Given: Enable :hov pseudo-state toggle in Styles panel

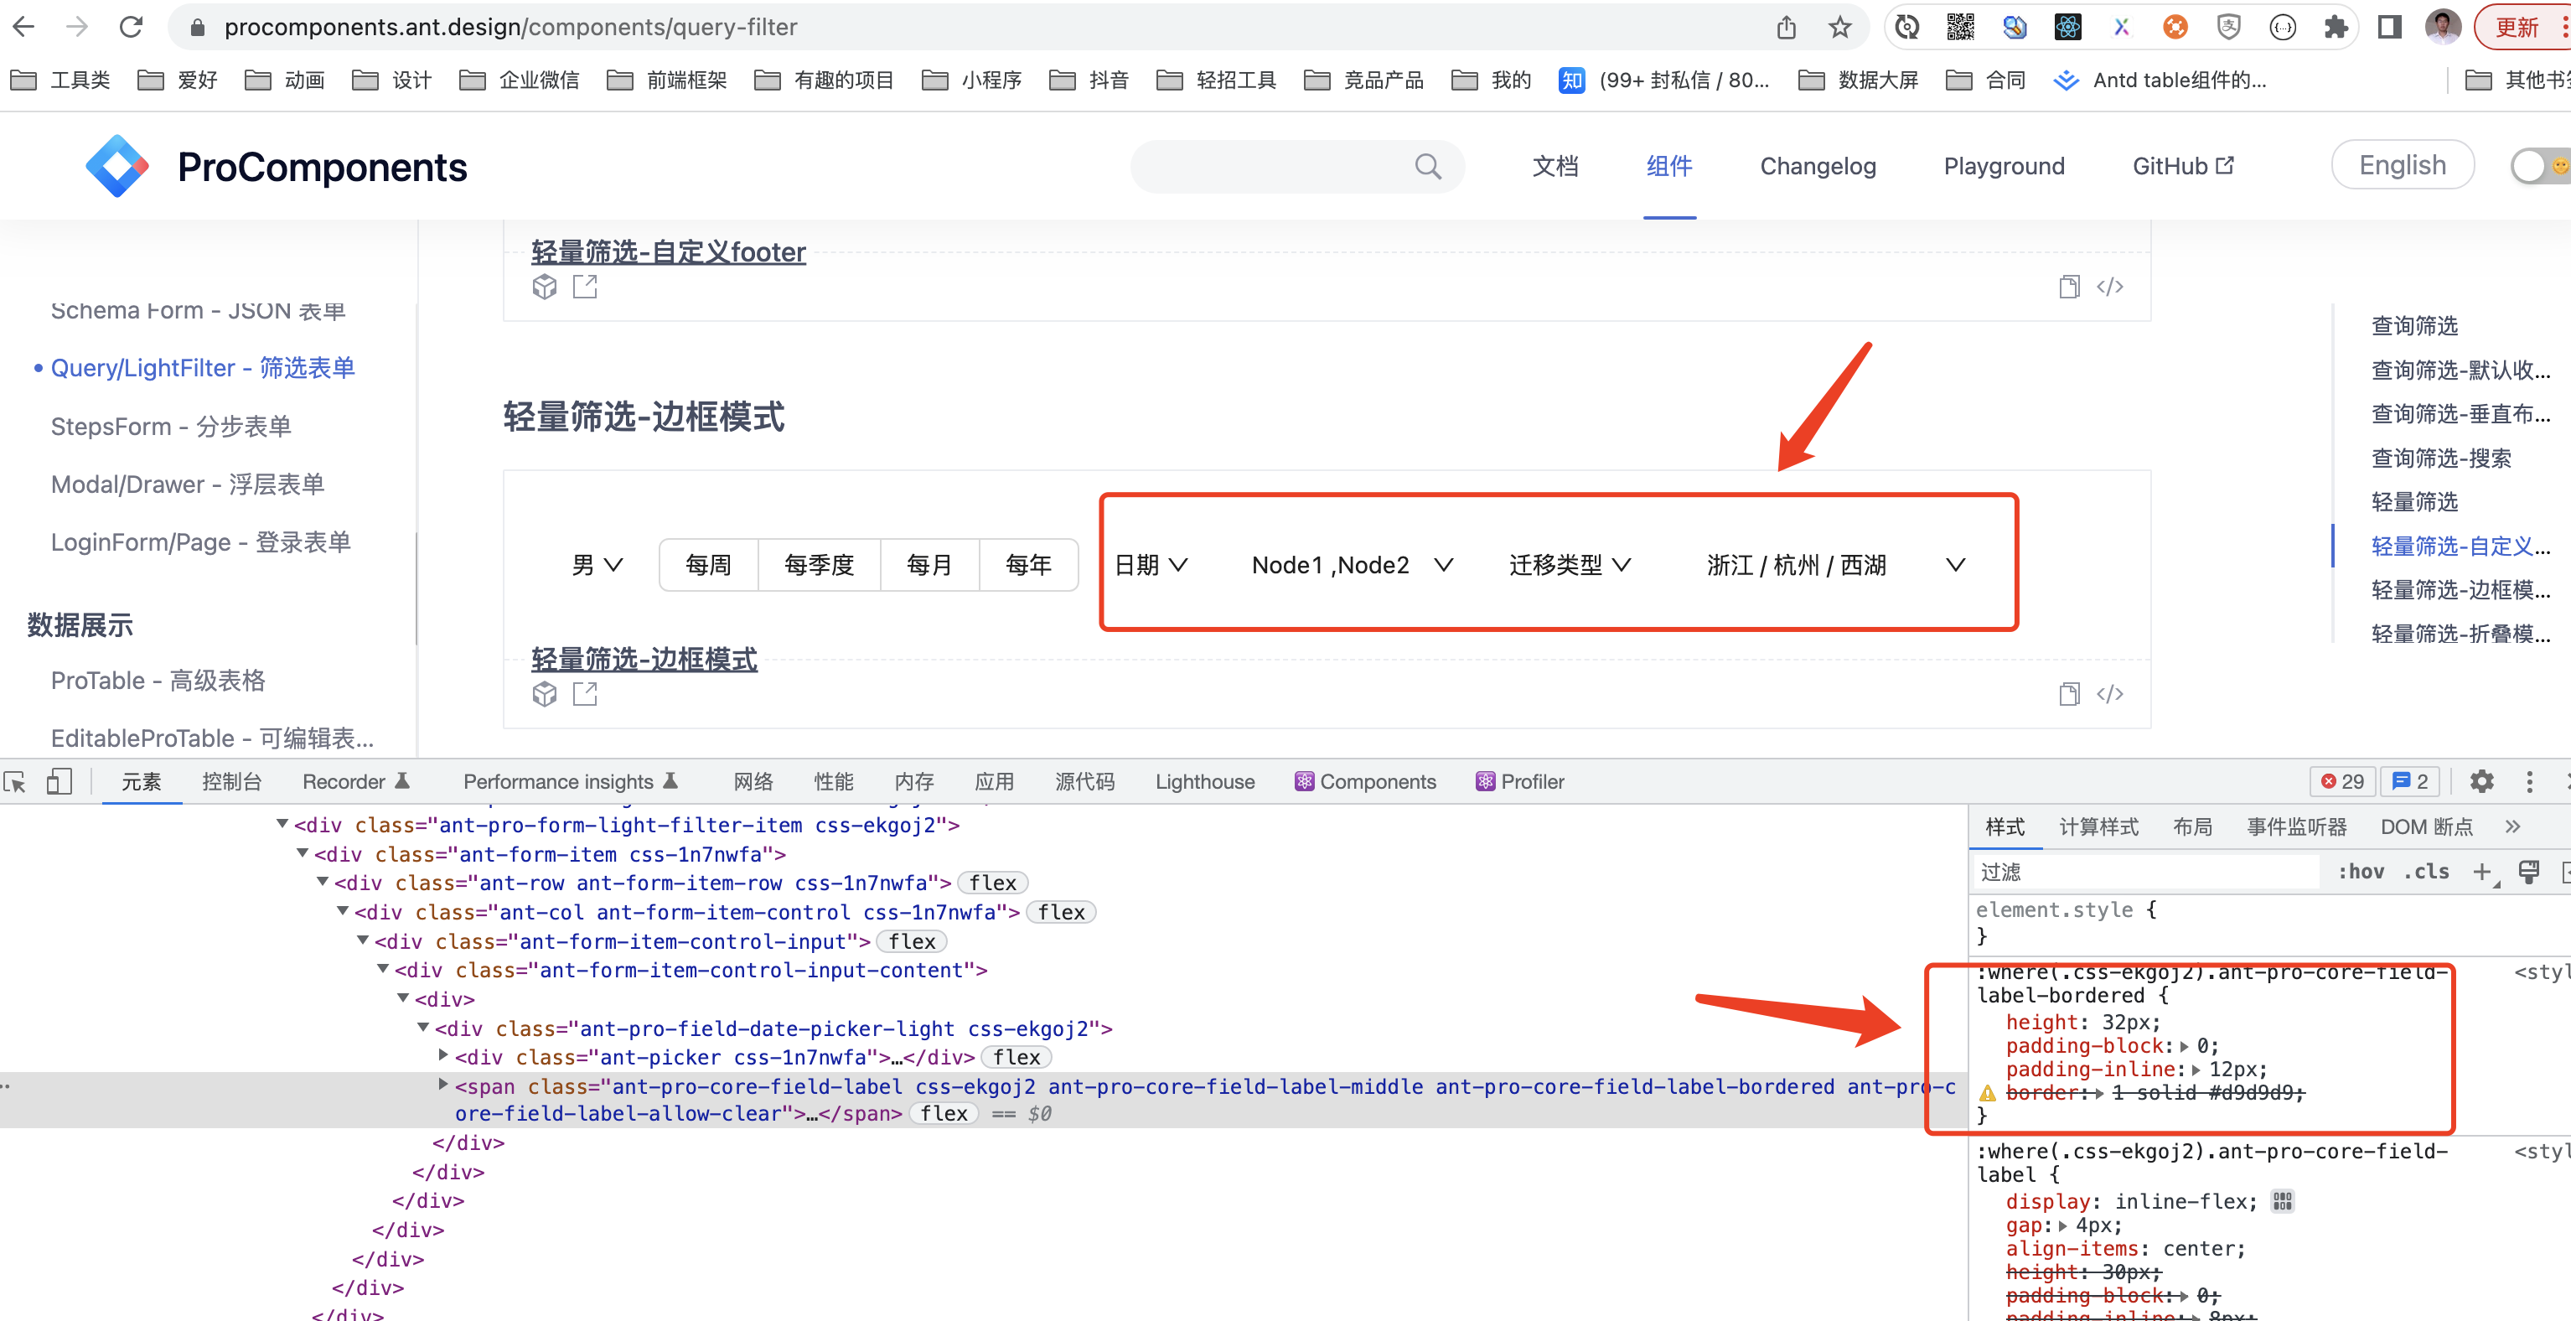Looking at the screenshot, I should point(2361,871).
